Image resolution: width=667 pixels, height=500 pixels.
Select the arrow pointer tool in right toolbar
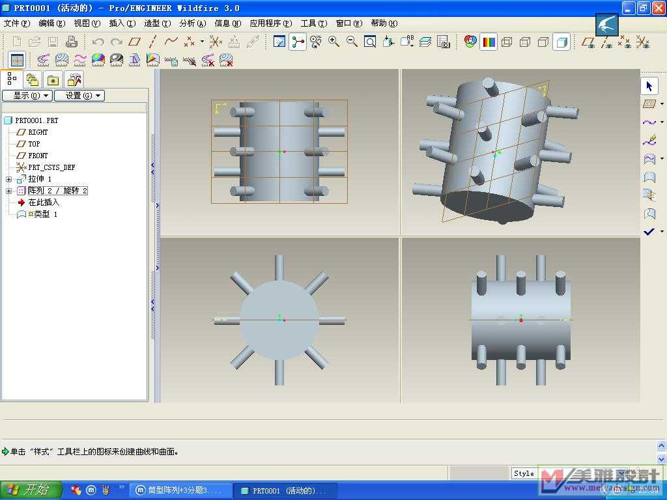(649, 86)
